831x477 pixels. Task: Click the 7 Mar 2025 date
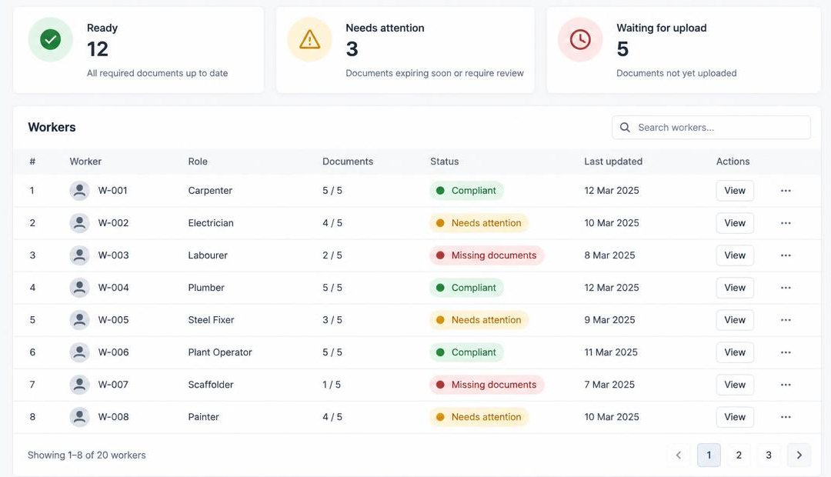point(609,385)
